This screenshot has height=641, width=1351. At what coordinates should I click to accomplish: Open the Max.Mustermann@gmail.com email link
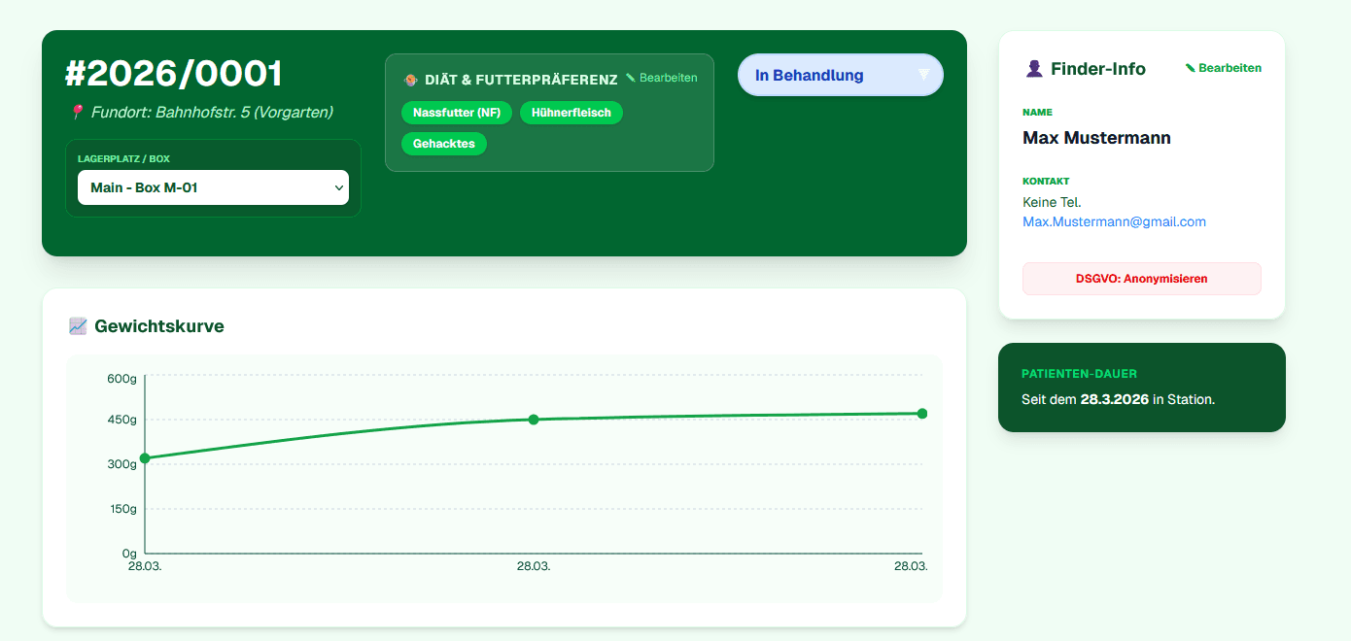1114,221
